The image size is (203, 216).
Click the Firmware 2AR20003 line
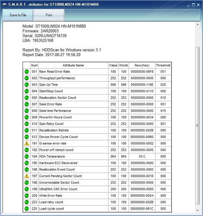[41, 31]
